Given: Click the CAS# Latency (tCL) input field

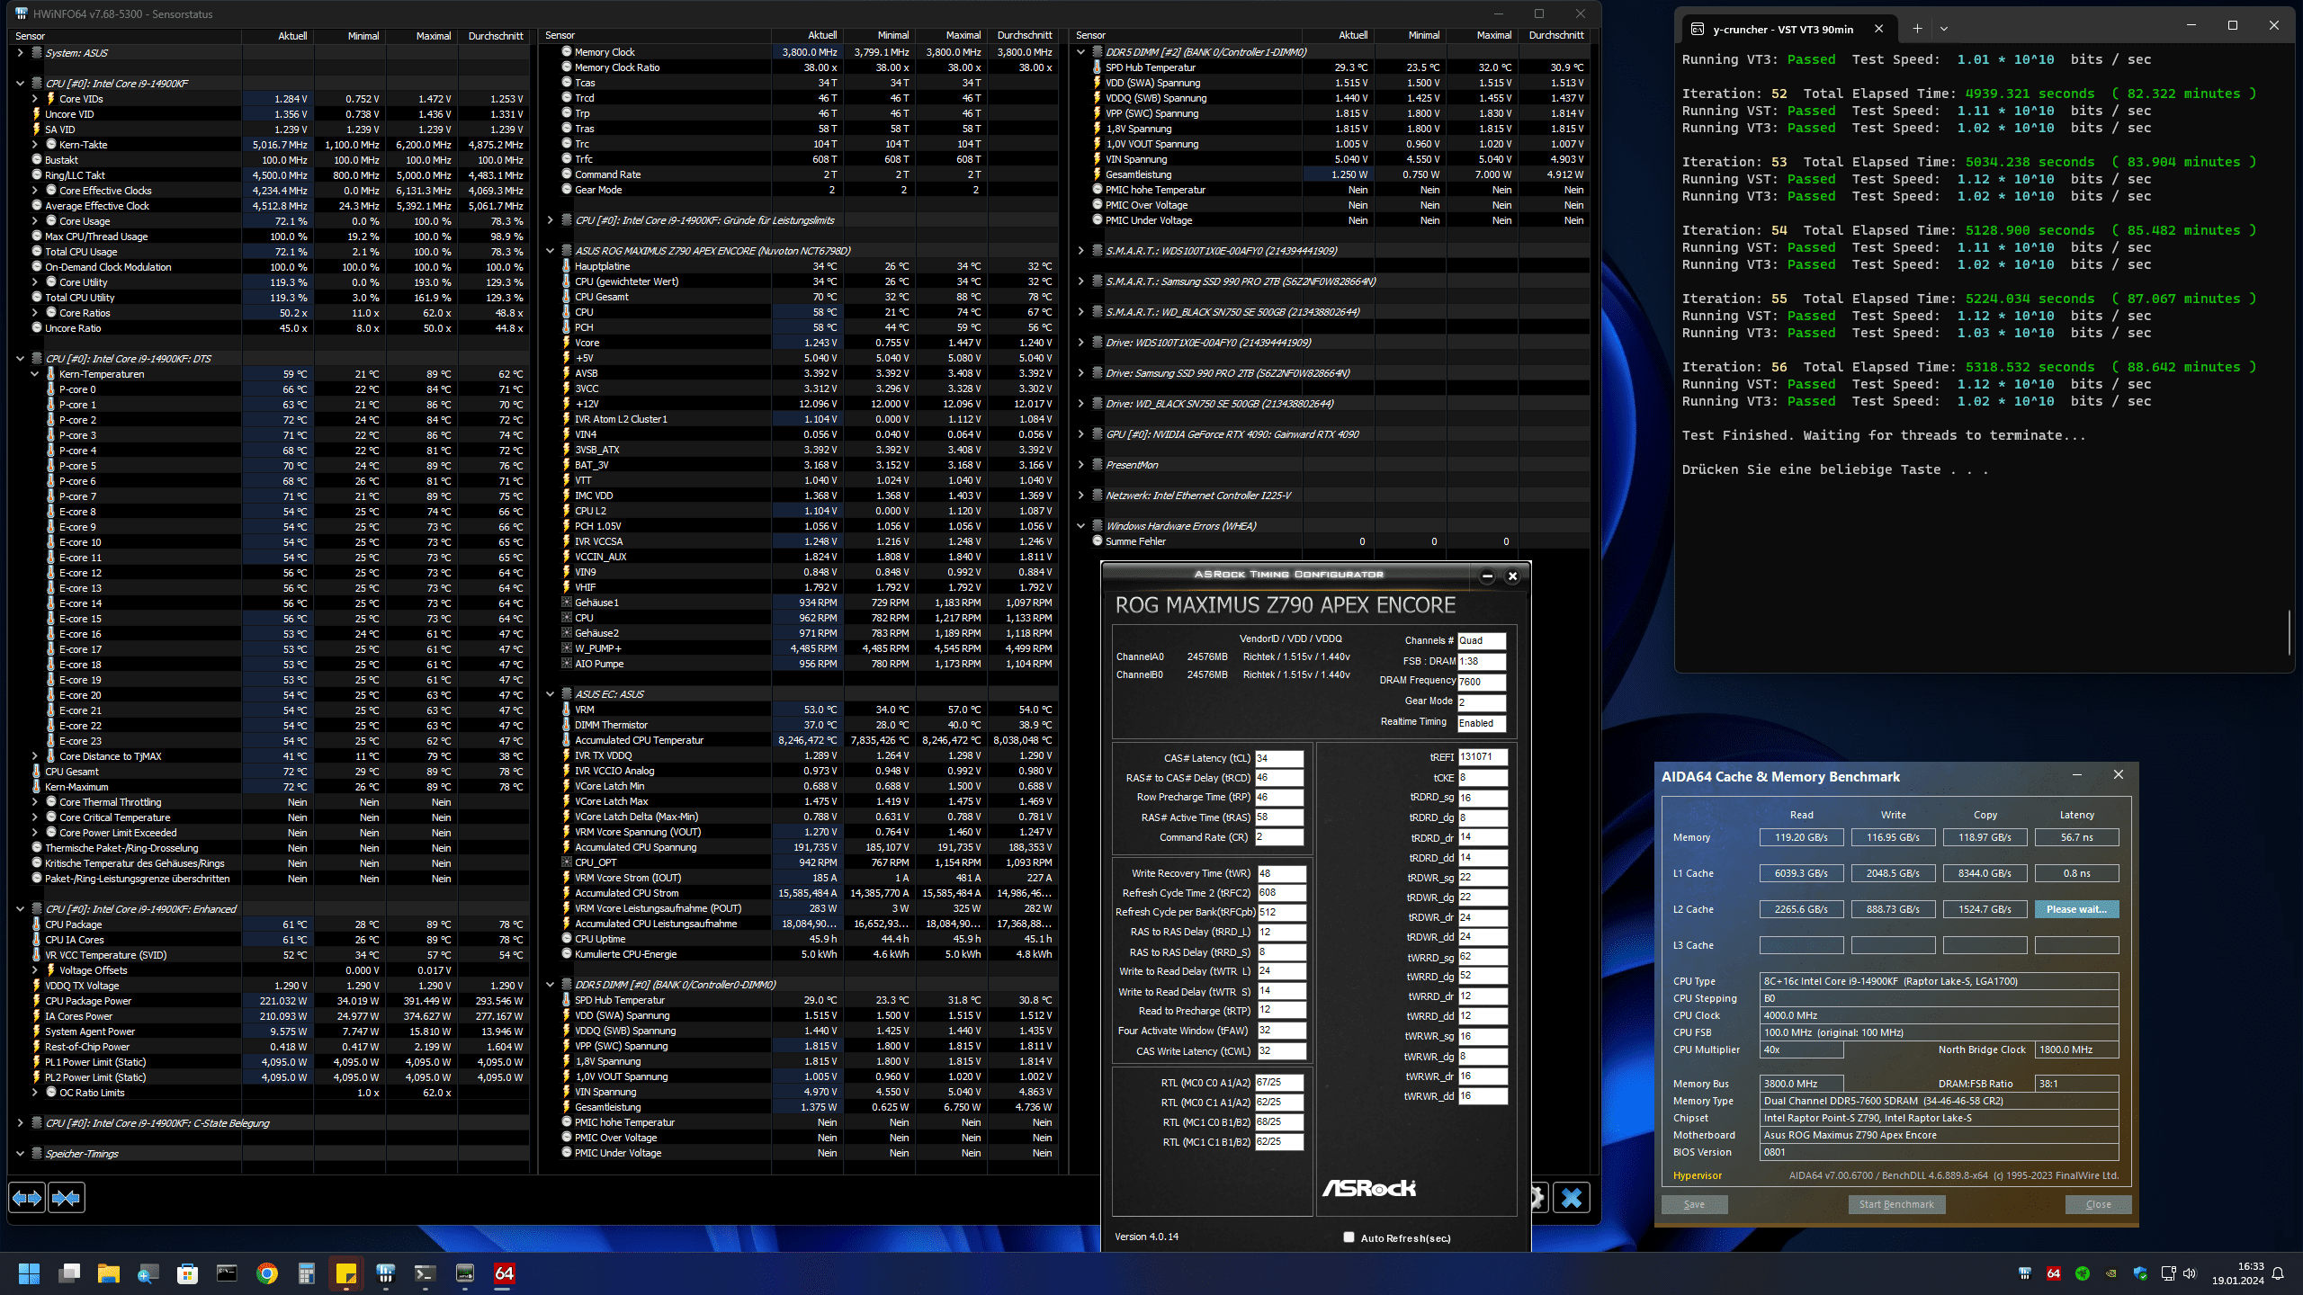Looking at the screenshot, I should pyautogui.click(x=1278, y=758).
